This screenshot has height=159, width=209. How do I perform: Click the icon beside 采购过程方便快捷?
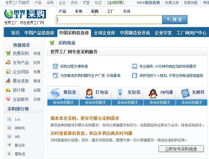(55, 66)
